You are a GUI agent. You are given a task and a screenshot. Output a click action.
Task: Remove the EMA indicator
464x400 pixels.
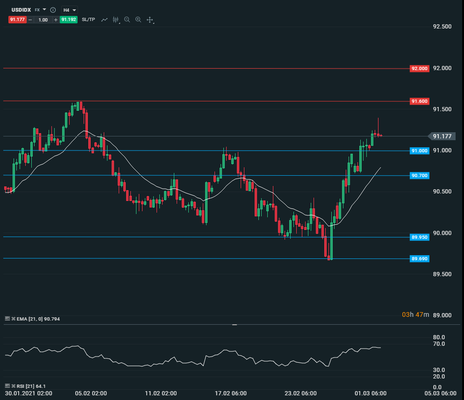13,319
